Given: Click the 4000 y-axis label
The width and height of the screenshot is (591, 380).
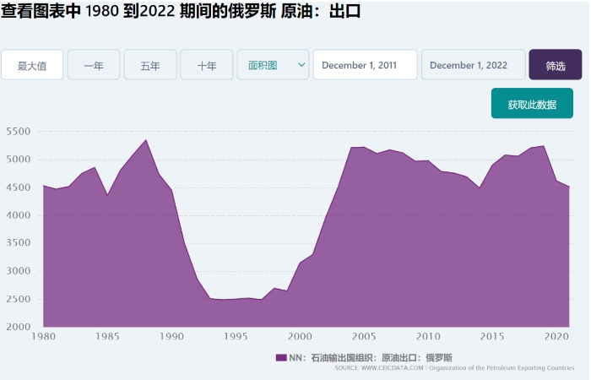Looking at the screenshot, I should point(18,215).
